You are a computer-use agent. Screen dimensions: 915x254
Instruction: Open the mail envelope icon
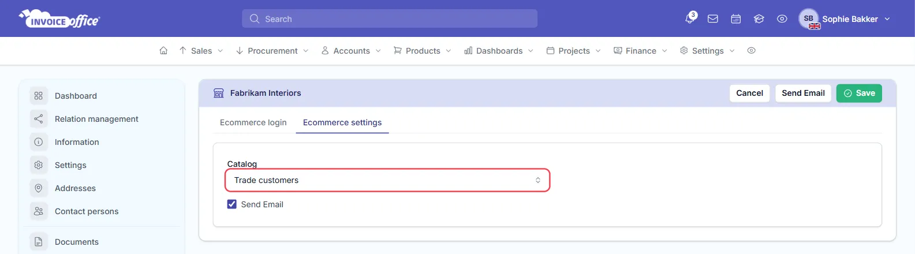pos(713,19)
